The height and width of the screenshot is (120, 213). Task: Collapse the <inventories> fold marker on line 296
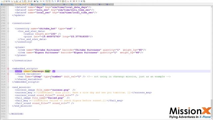coord(8,23)
